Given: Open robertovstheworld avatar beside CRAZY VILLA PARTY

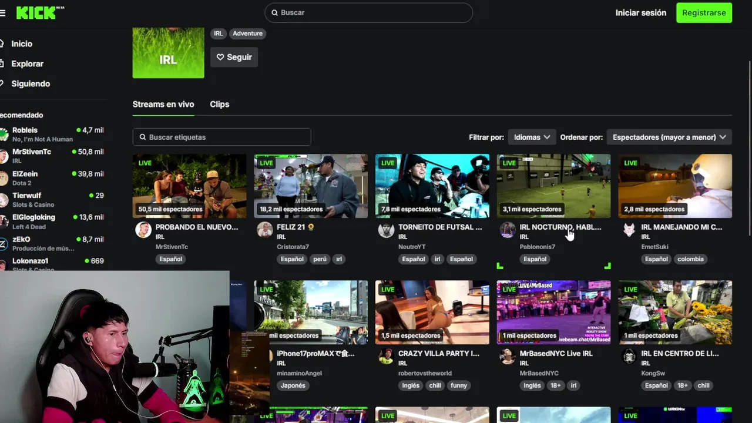Looking at the screenshot, I should (386, 356).
